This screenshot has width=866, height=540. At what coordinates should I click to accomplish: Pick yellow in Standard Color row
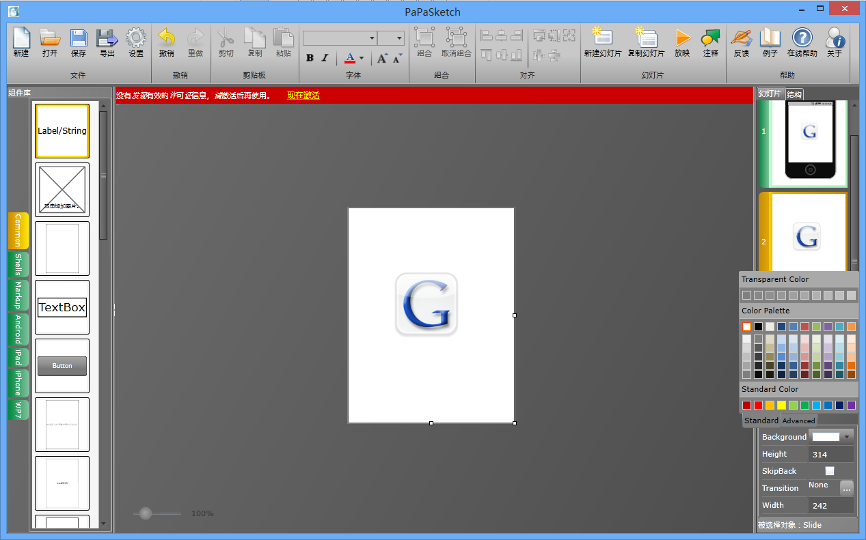[x=781, y=406]
